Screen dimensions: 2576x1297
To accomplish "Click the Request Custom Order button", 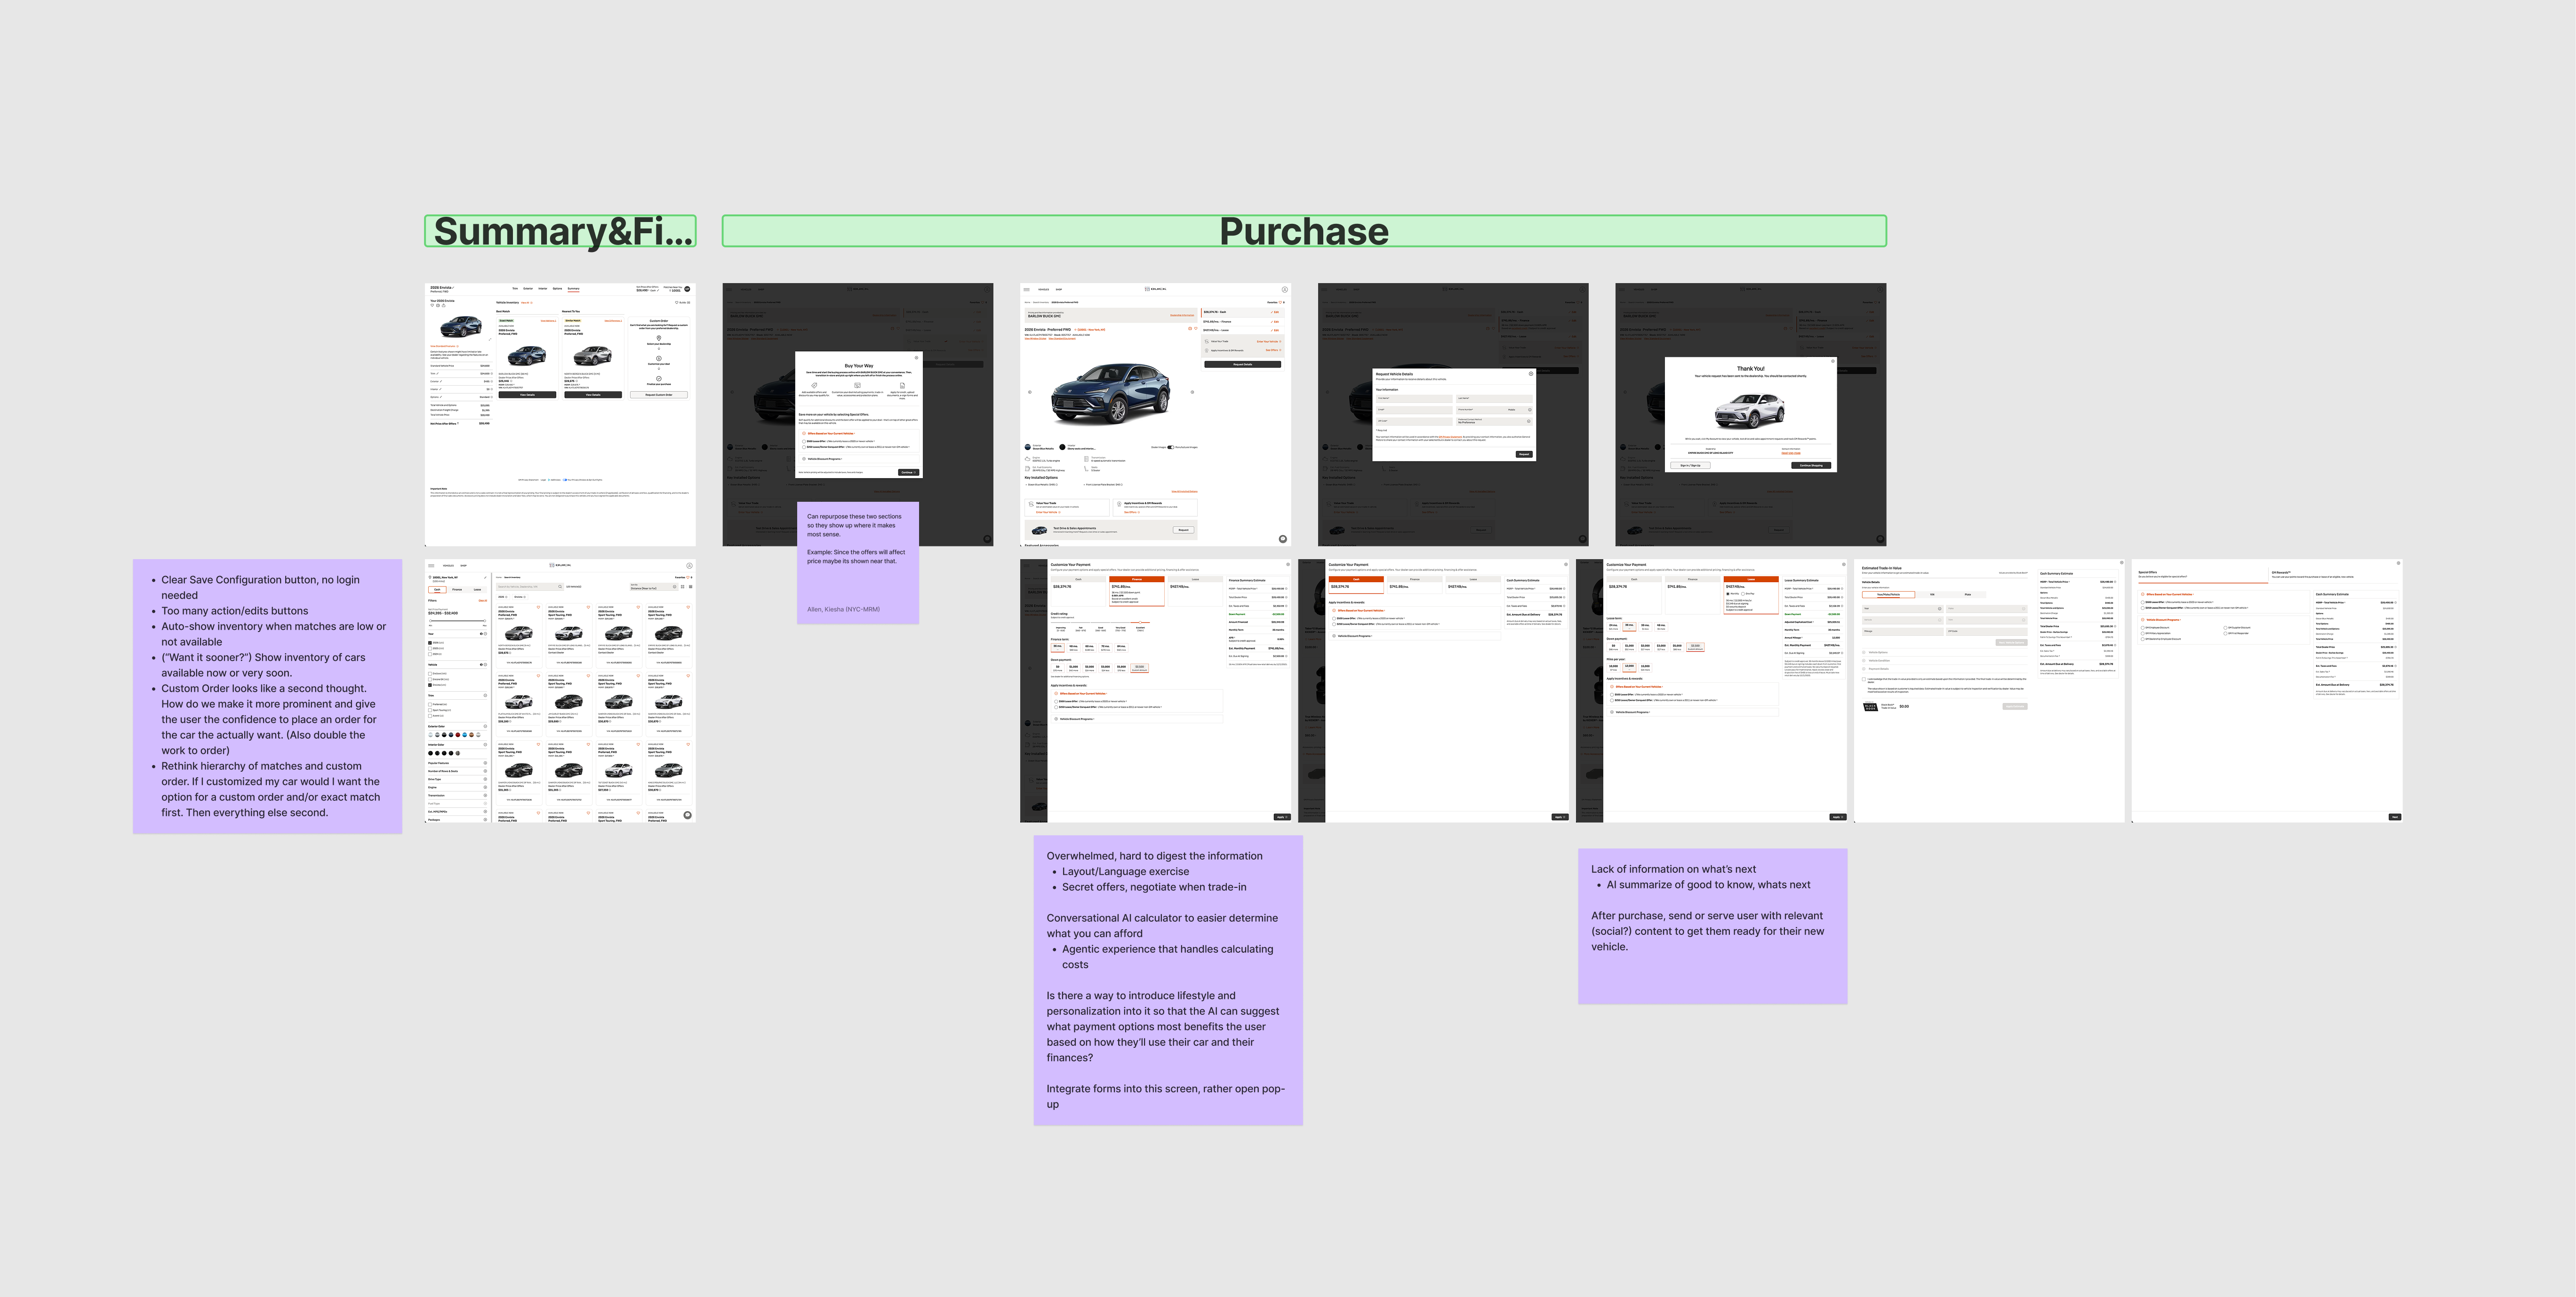I will tap(659, 395).
